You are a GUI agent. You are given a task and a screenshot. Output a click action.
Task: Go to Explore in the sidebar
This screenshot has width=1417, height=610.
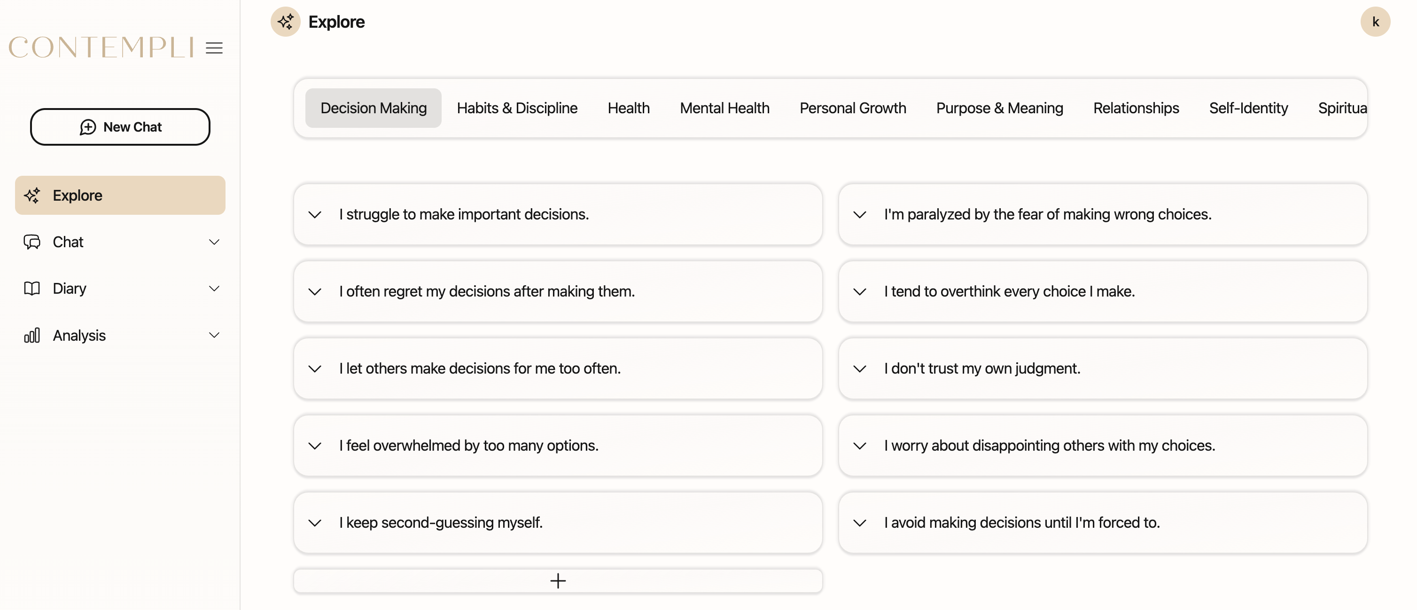pyautogui.click(x=120, y=196)
